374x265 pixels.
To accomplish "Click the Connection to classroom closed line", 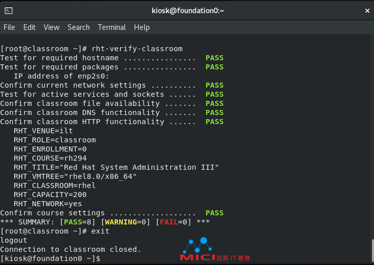I will click(x=71, y=249).
